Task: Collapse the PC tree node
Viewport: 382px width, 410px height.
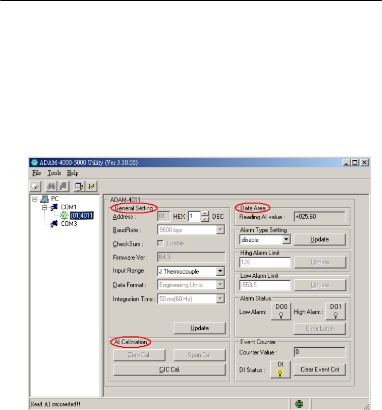Action: 35,199
